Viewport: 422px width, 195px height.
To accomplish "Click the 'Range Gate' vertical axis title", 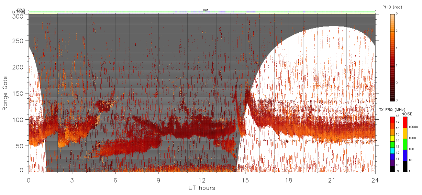I will click(x=5, y=93).
